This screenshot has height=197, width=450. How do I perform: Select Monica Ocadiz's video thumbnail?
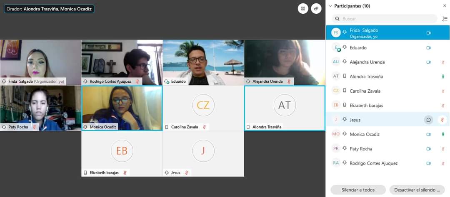[x=122, y=108]
